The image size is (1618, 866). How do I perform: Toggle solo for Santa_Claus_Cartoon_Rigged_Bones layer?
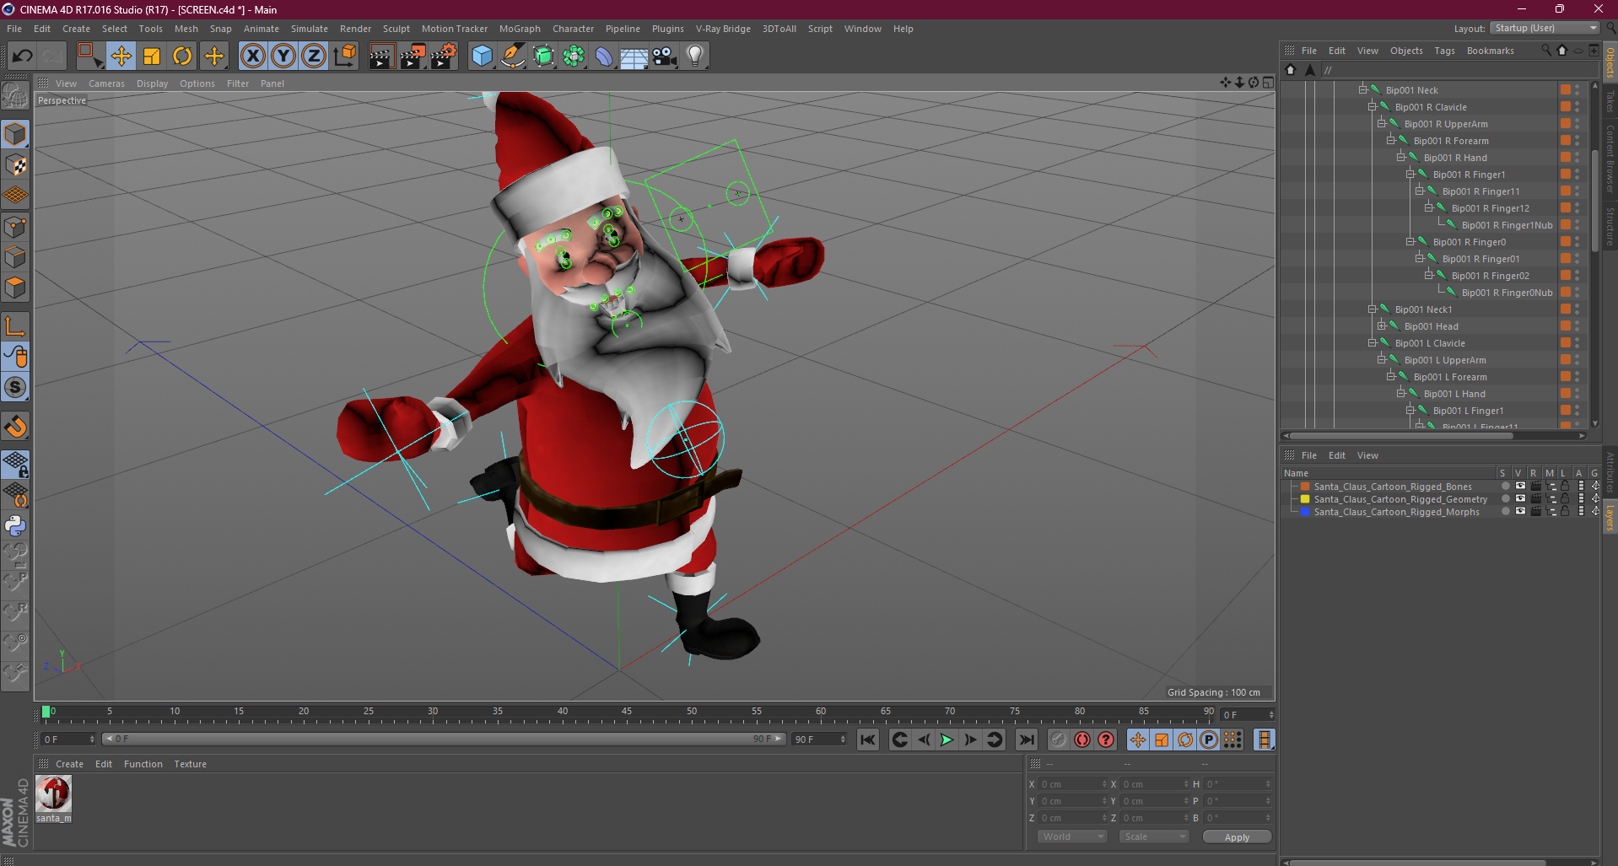click(1505, 487)
